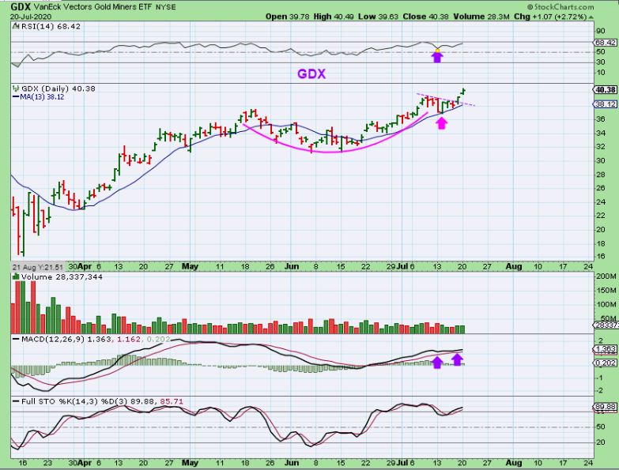Image resolution: width=619 pixels, height=470 pixels.
Task: Click the MACD(12,26,9) 1.363 legend label
Action: [x=66, y=339]
